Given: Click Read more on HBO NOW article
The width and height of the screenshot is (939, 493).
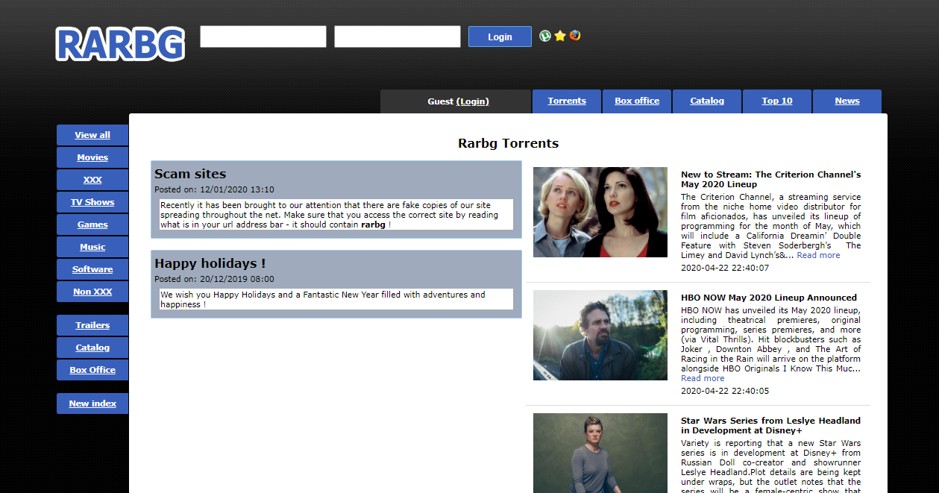Looking at the screenshot, I should (703, 378).
